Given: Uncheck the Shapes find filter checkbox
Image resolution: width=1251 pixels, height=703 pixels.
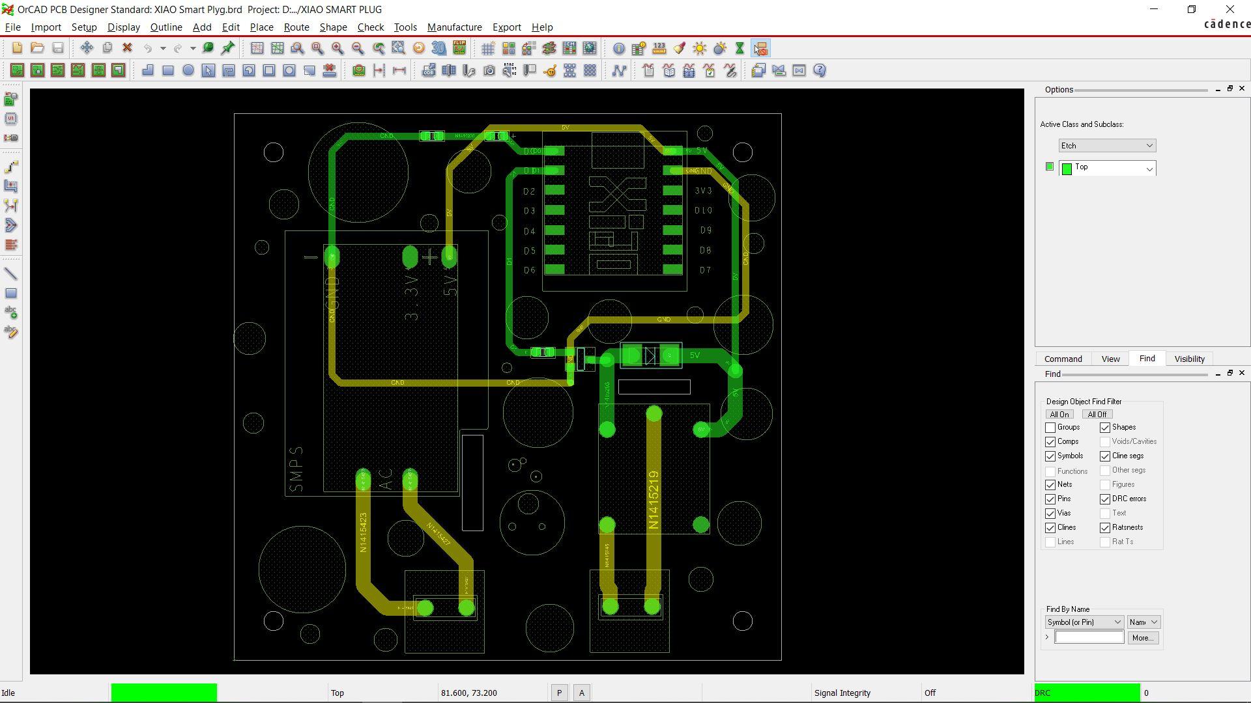Looking at the screenshot, I should tap(1105, 428).
